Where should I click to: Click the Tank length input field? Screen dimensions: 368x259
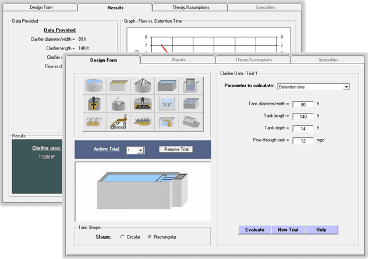pyautogui.click(x=303, y=116)
